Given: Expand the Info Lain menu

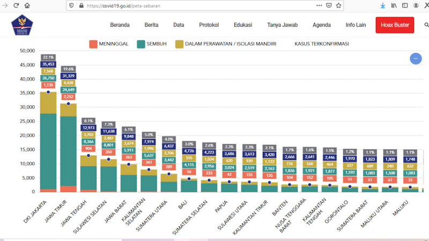Looking at the screenshot, I should [x=356, y=25].
